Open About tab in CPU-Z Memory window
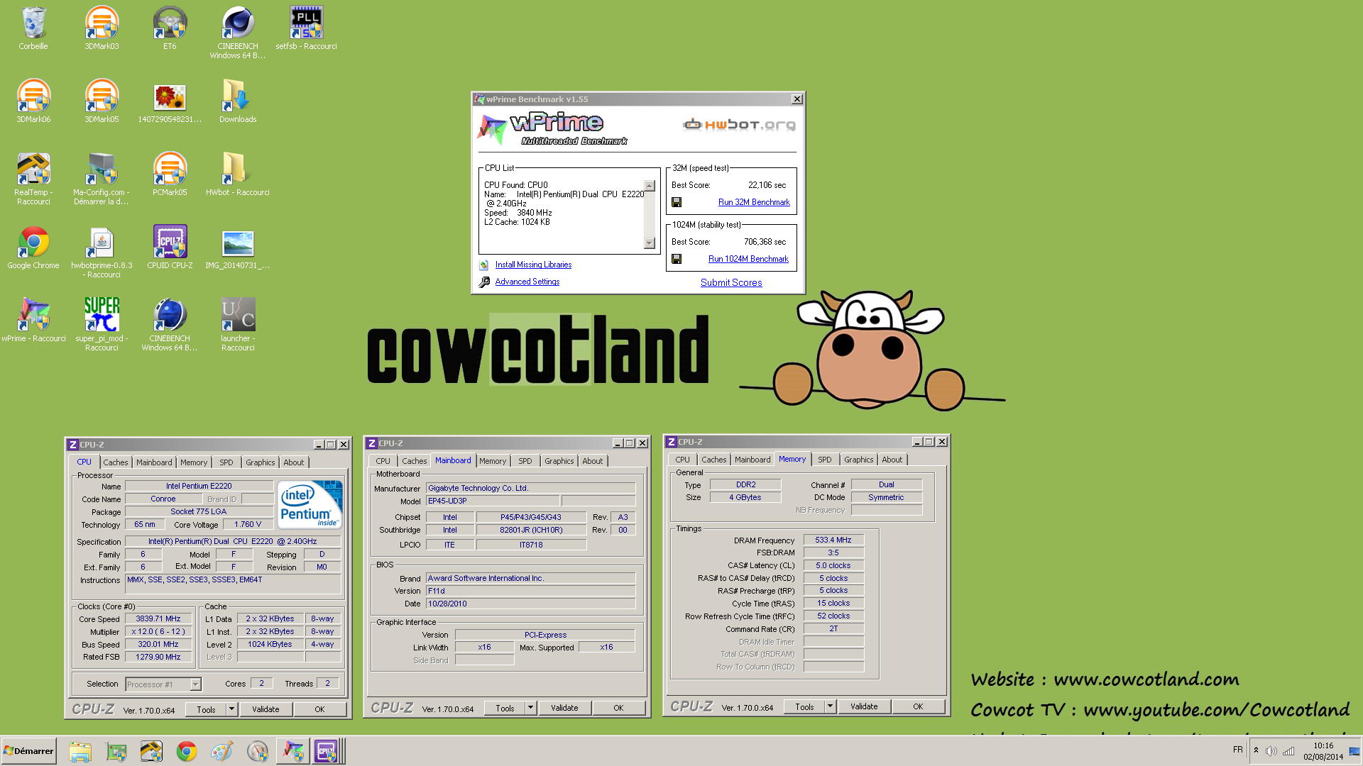This screenshot has width=1363, height=766. pyautogui.click(x=892, y=460)
